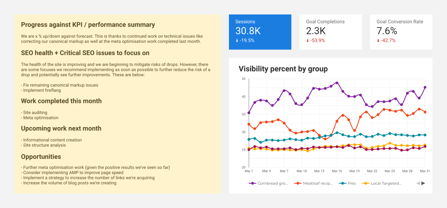Click the Goal Completions red down arrow

coord(307,40)
